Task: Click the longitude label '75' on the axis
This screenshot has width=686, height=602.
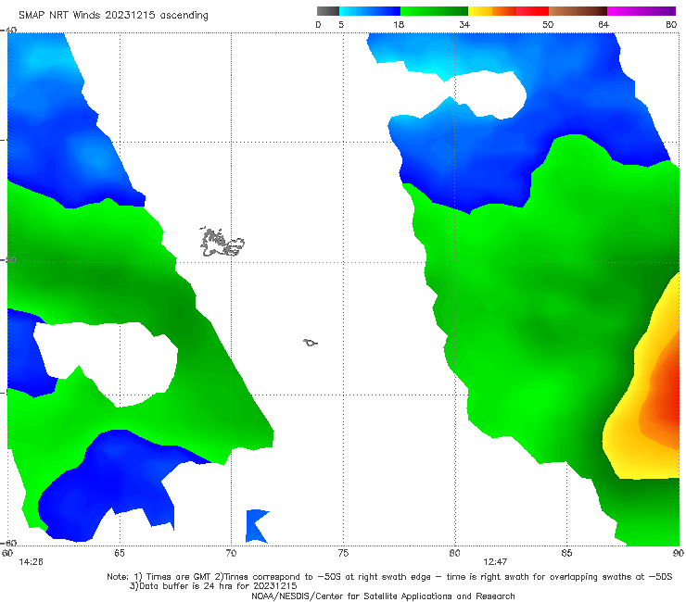Action: pos(343,553)
